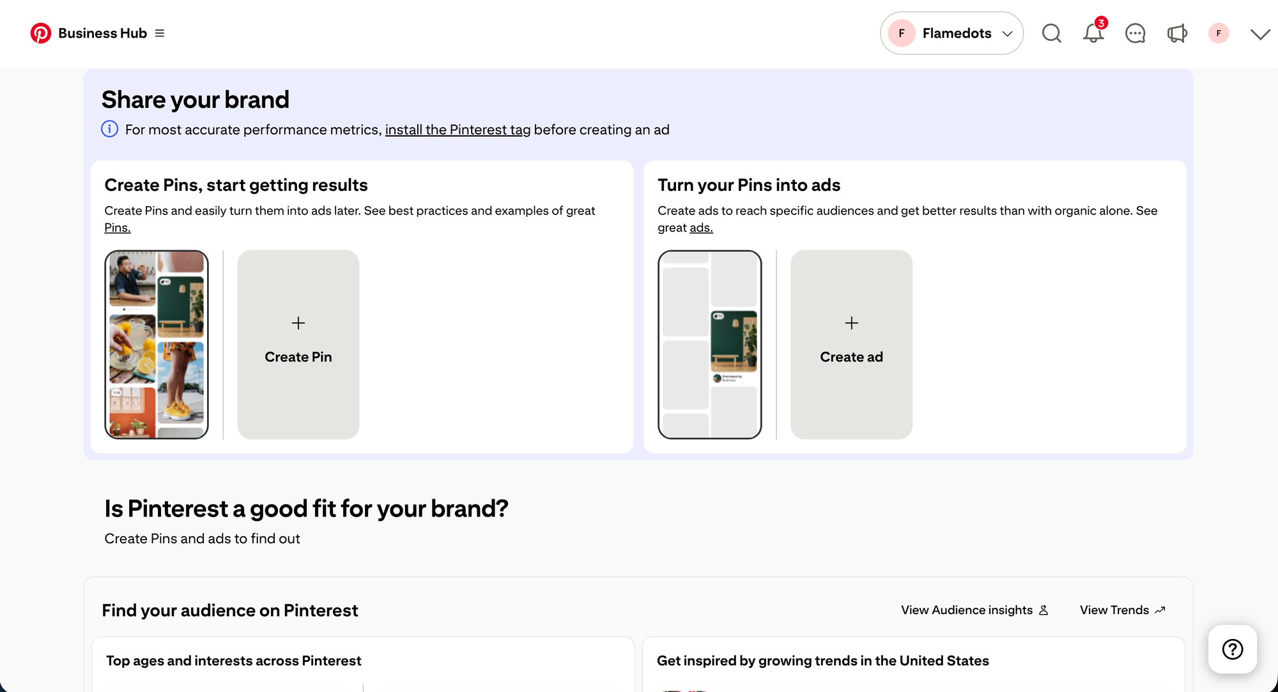Screen dimensions: 1278x692
Task: Click the Create Pin tile
Action: pos(298,344)
